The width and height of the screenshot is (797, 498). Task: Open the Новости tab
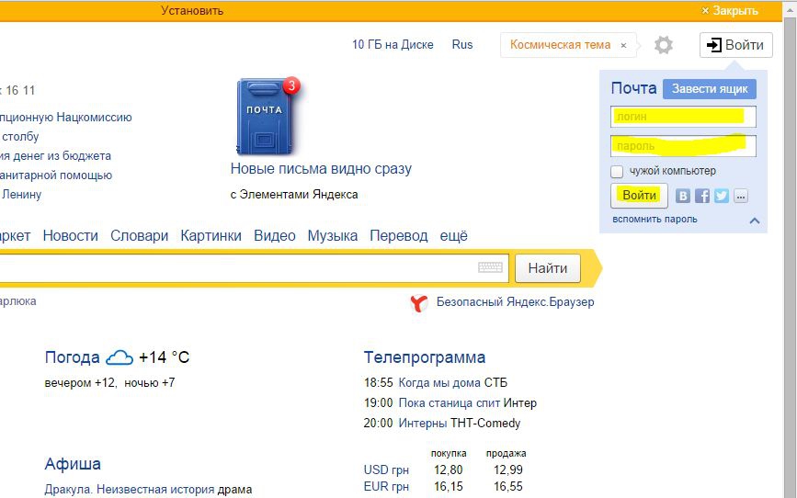70,236
